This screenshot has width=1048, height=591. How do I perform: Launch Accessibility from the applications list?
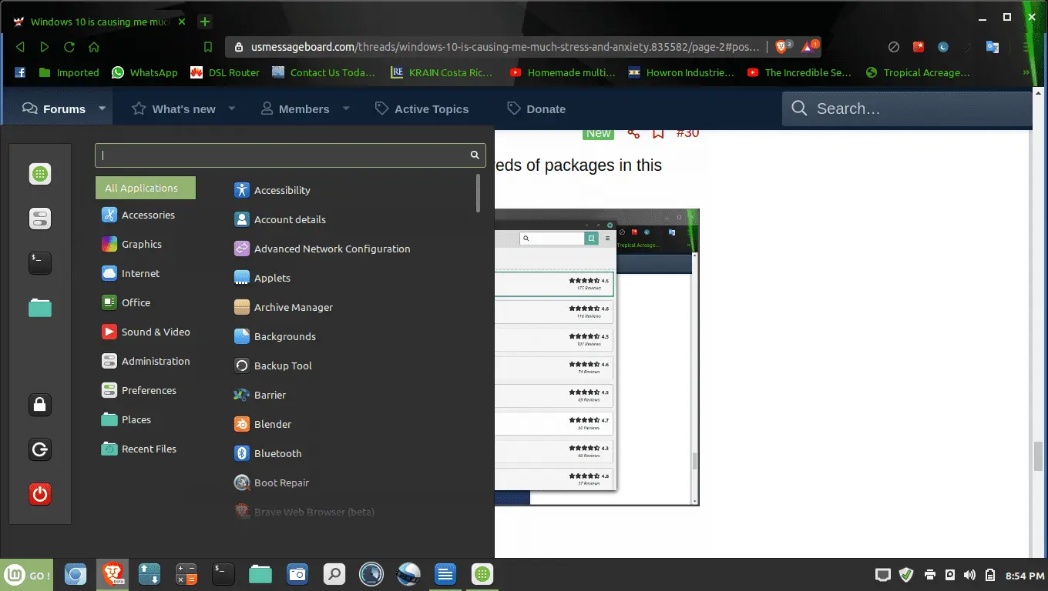272,191
